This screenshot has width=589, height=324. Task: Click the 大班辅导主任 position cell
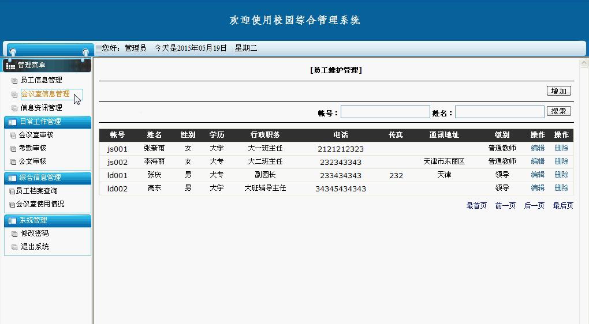(265, 187)
